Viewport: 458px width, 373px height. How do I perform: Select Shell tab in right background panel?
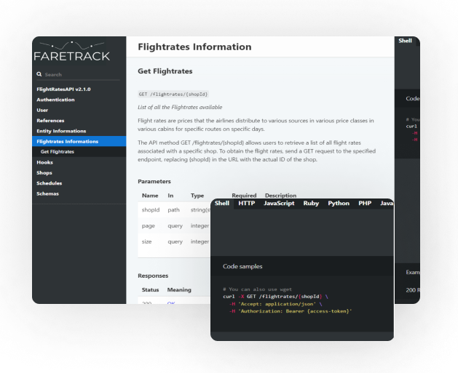tap(405, 41)
